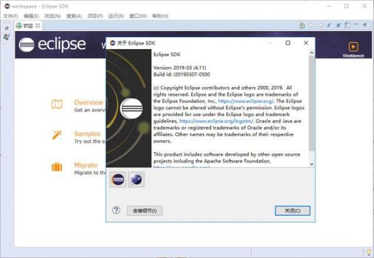The image size is (374, 258).
Task: Click the 安装细节(I) button
Action: click(x=145, y=211)
